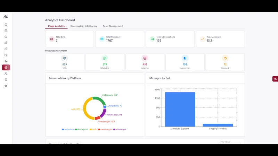278x156 pixels.
Task: Toggle whatsapp in the chart legend
Action: [120, 129]
